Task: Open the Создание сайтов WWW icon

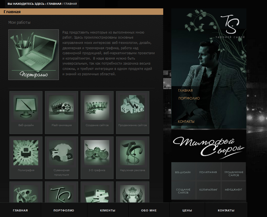Action: click(97, 107)
